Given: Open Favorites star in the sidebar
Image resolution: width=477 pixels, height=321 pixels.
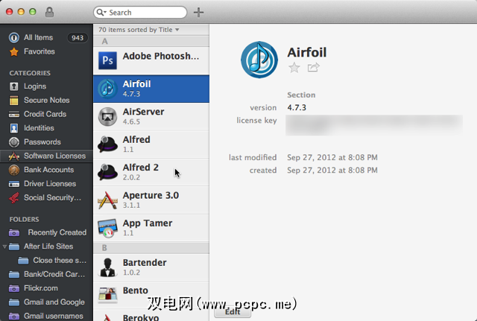Looking at the screenshot, I should pyautogui.click(x=13, y=51).
